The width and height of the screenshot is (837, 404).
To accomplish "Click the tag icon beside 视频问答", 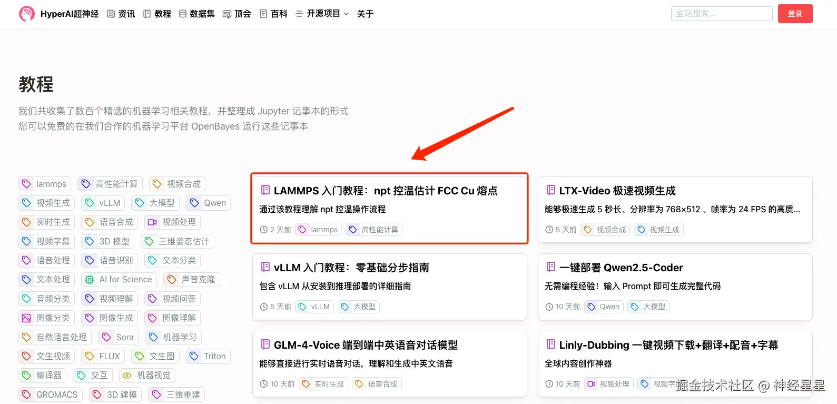I will [152, 299].
